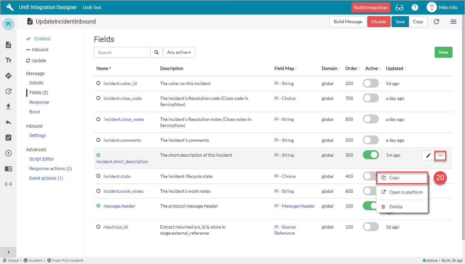465x264 pixels.
Task: Click the Build Integration button
Action: [371, 7]
